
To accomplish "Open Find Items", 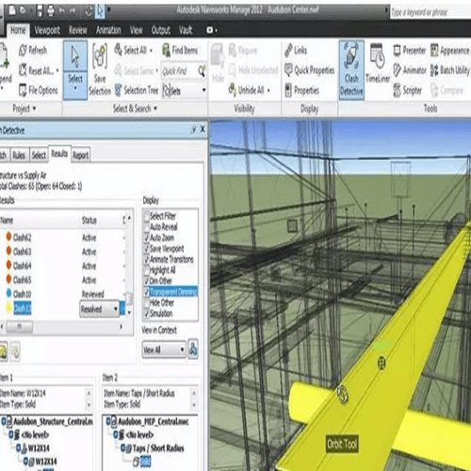I will pyautogui.click(x=180, y=50).
